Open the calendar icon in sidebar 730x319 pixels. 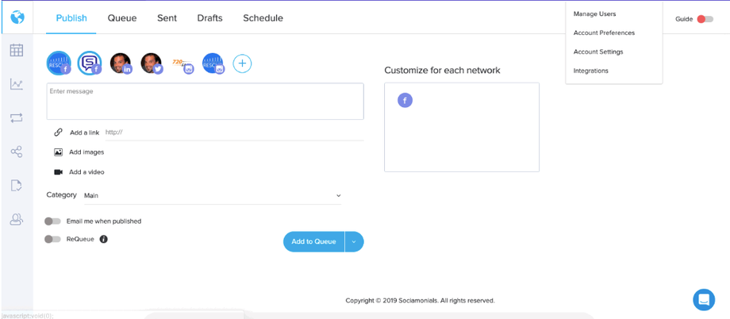16,51
